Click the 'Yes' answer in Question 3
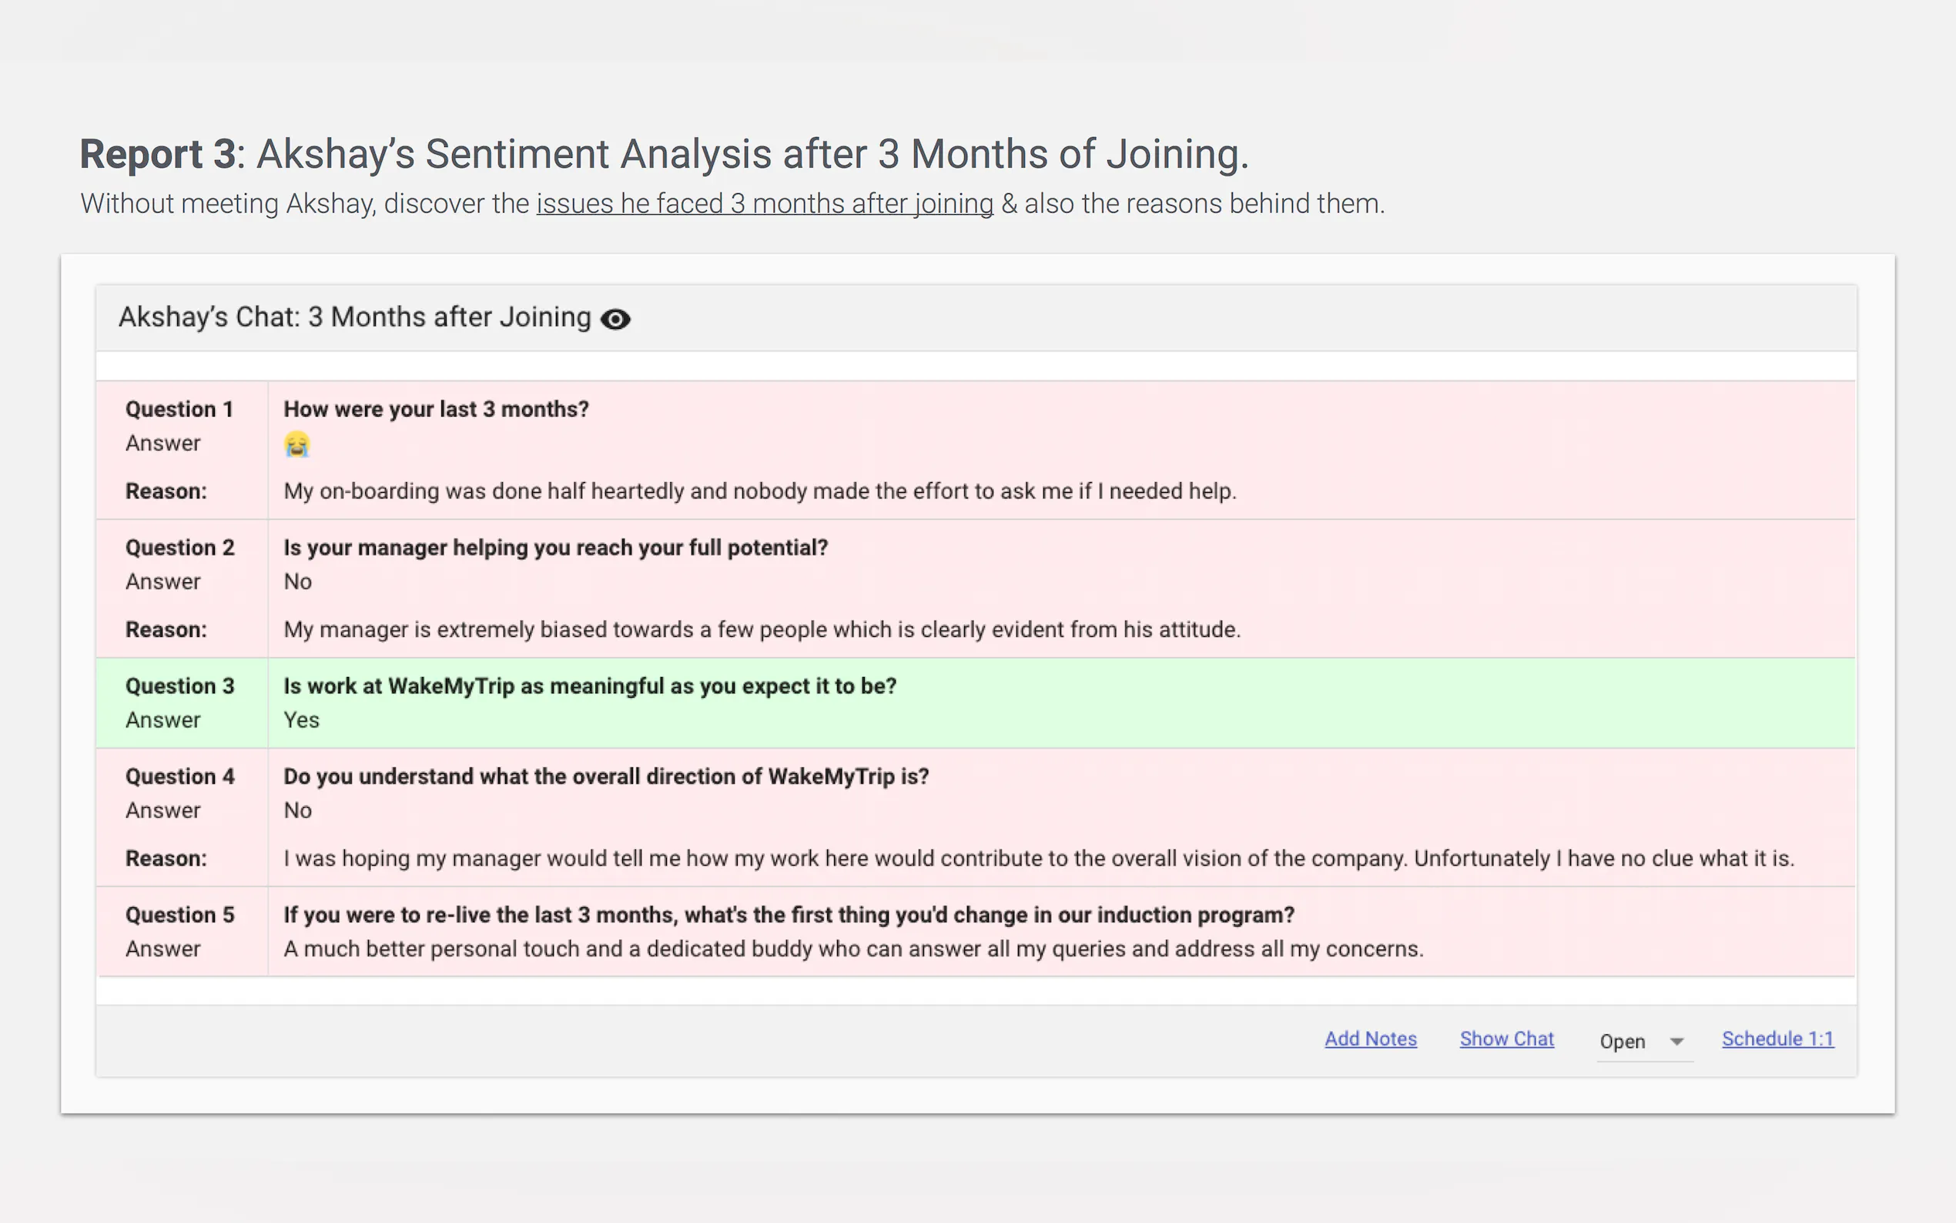This screenshot has width=1956, height=1223. tap(302, 720)
